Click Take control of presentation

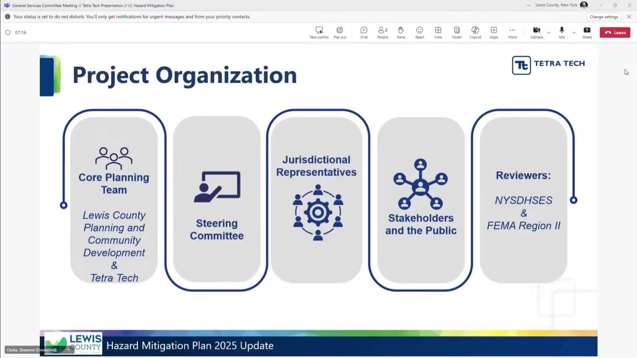pos(319,32)
